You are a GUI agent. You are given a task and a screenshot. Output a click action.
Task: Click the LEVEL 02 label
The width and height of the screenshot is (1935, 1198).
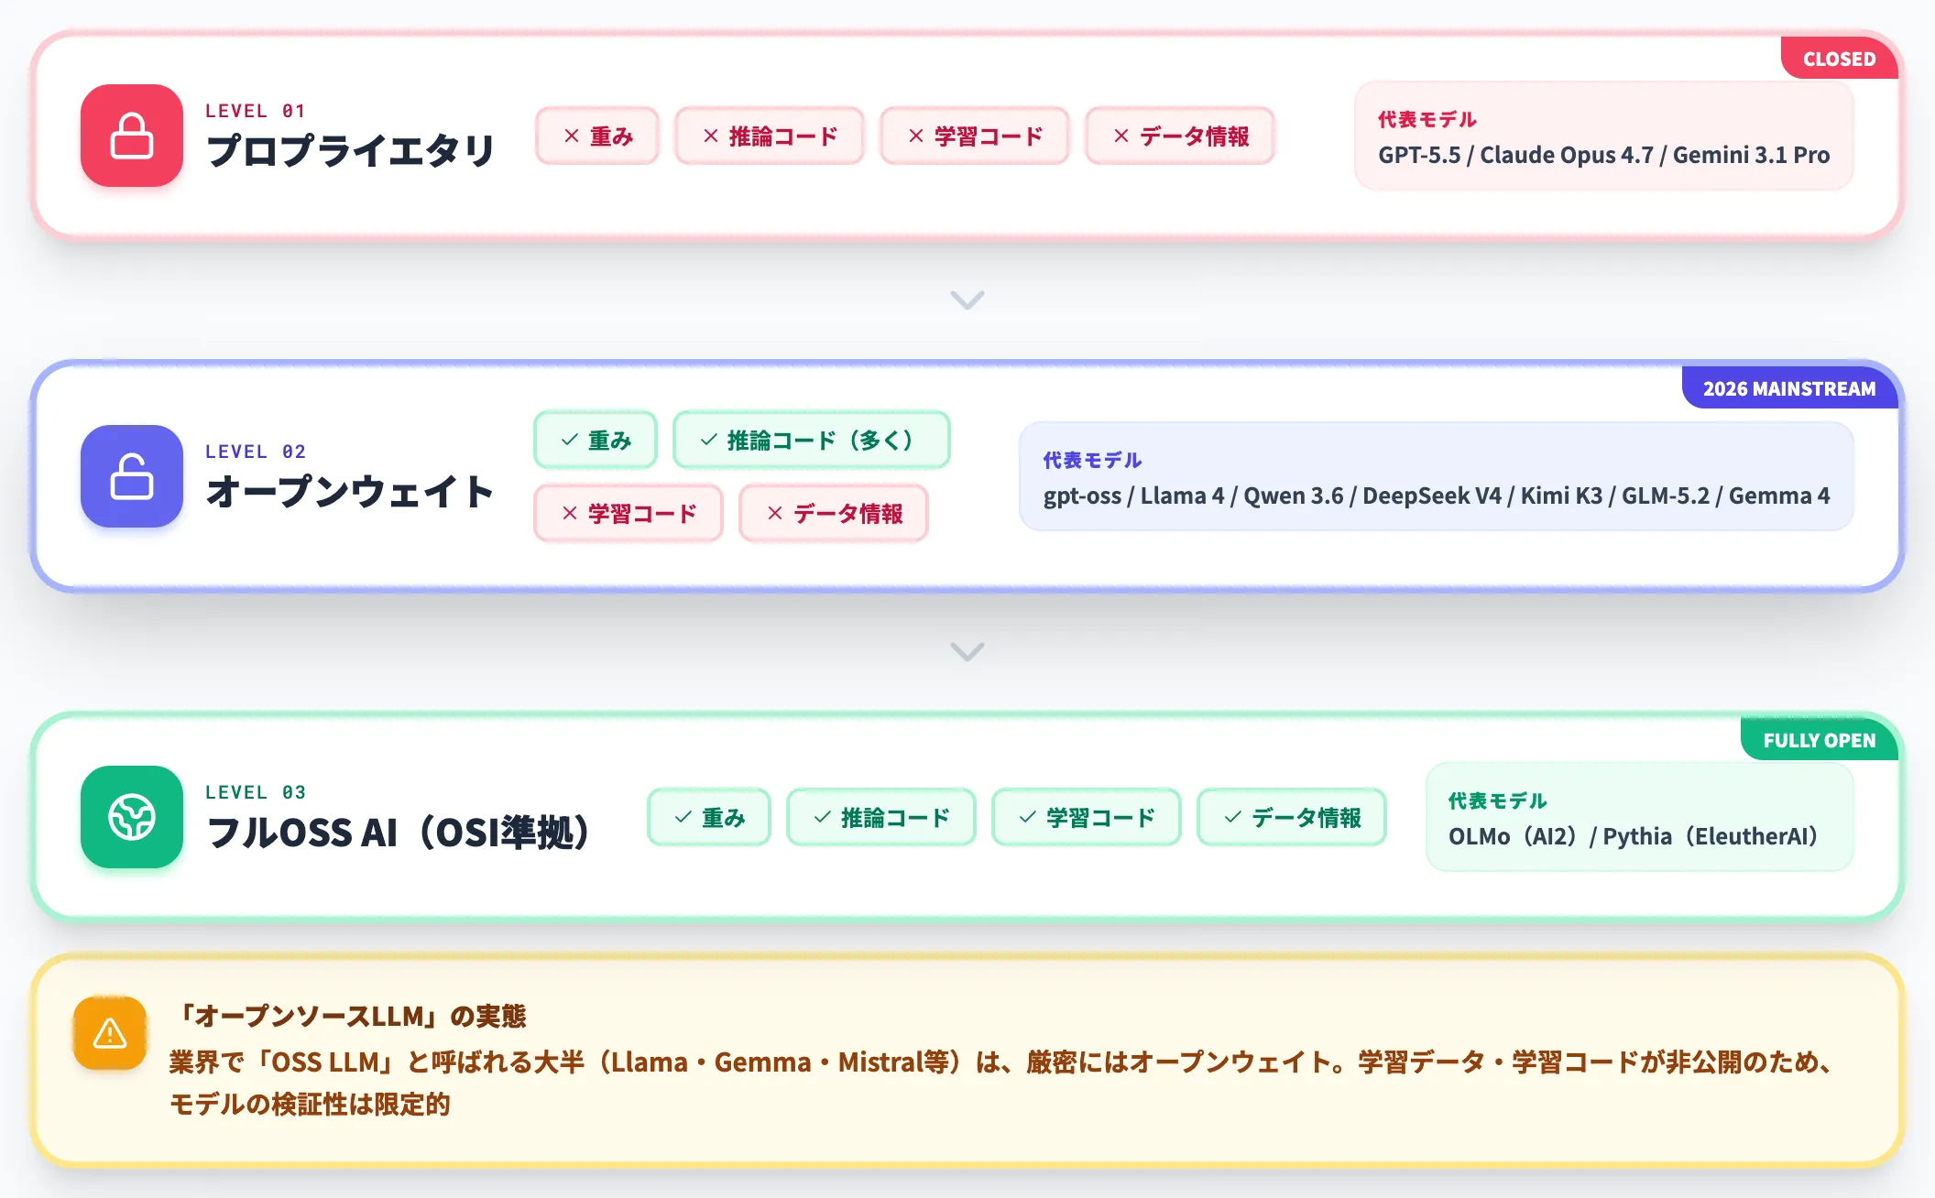click(256, 452)
